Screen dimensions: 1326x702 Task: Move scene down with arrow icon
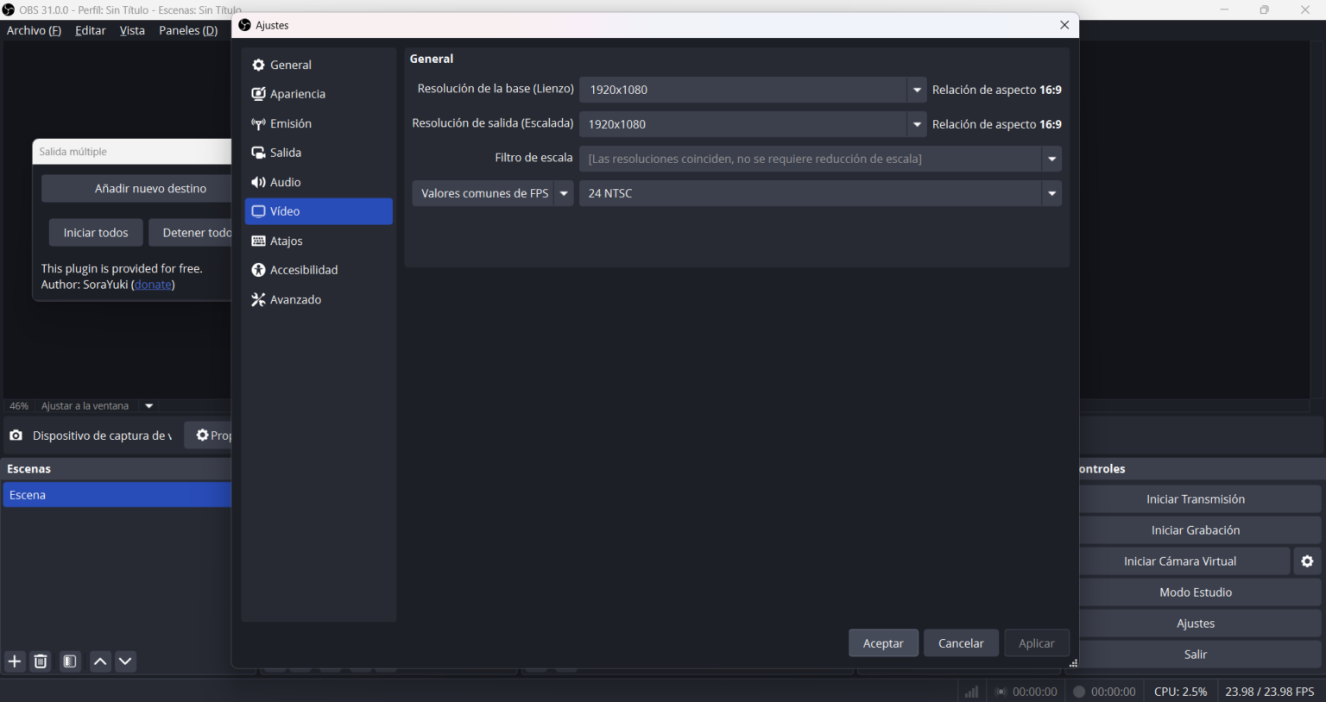125,661
